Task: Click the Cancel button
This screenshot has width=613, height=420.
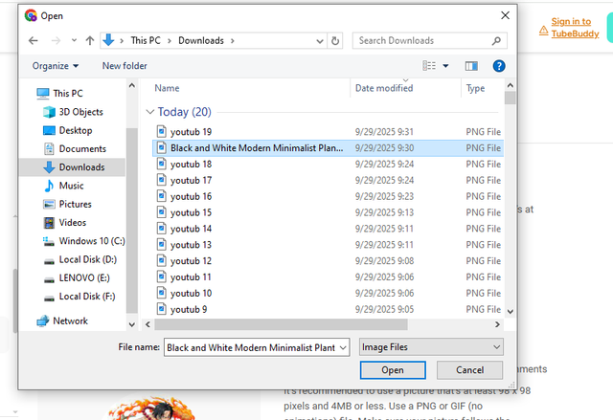Action: (469, 370)
